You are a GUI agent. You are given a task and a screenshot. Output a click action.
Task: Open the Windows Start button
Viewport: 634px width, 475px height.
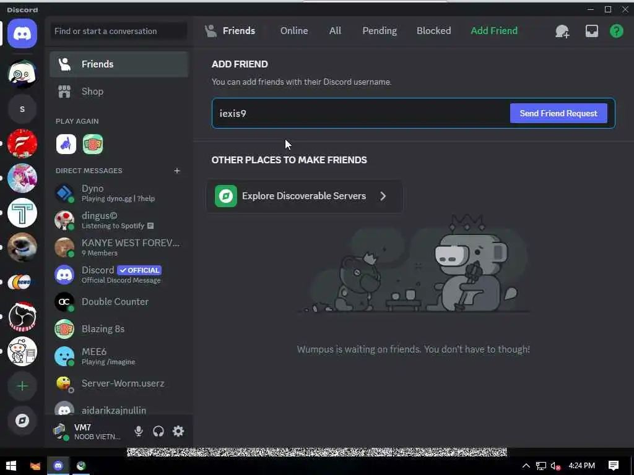11,466
